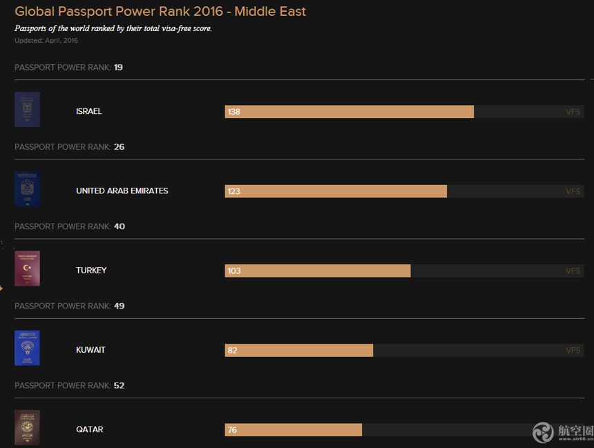The height and width of the screenshot is (448, 594).
Task: Select the TURKEY country name
Action: 91,271
